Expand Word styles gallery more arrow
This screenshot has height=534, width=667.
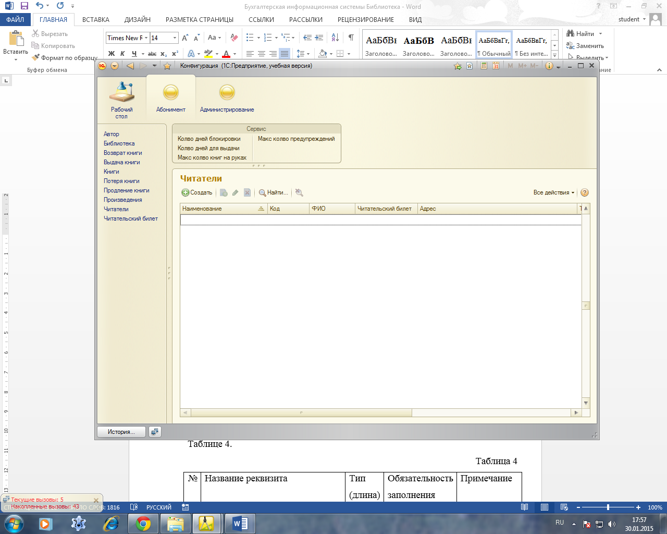coord(555,55)
